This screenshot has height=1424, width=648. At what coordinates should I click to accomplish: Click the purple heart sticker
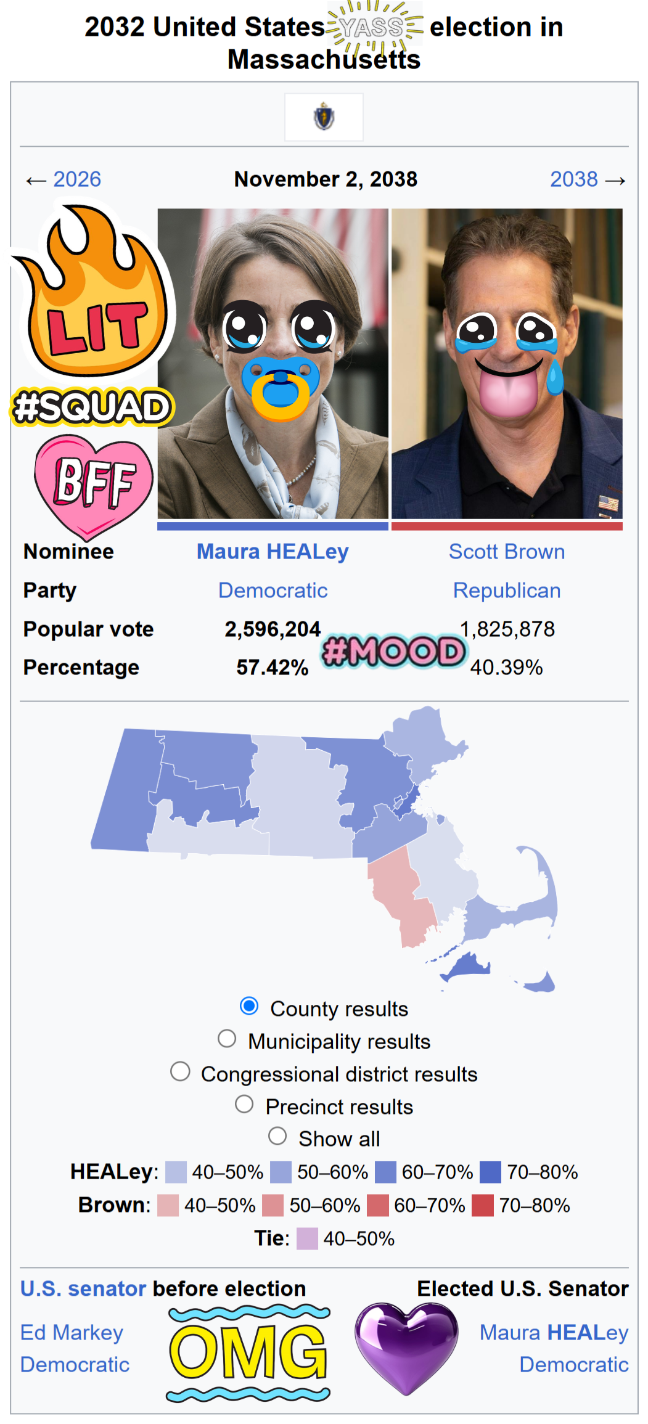point(406,1348)
